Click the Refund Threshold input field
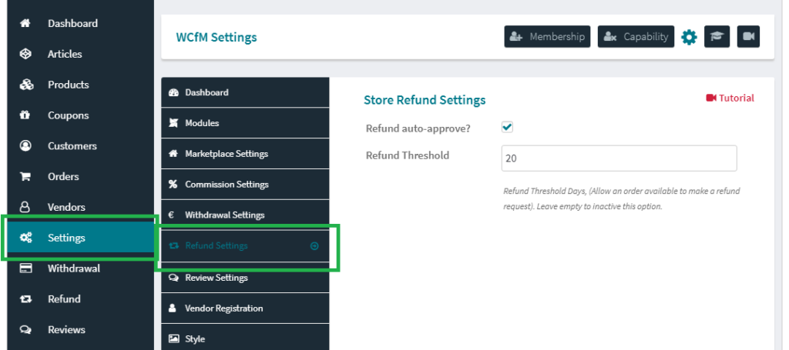789x350 pixels. coord(619,158)
